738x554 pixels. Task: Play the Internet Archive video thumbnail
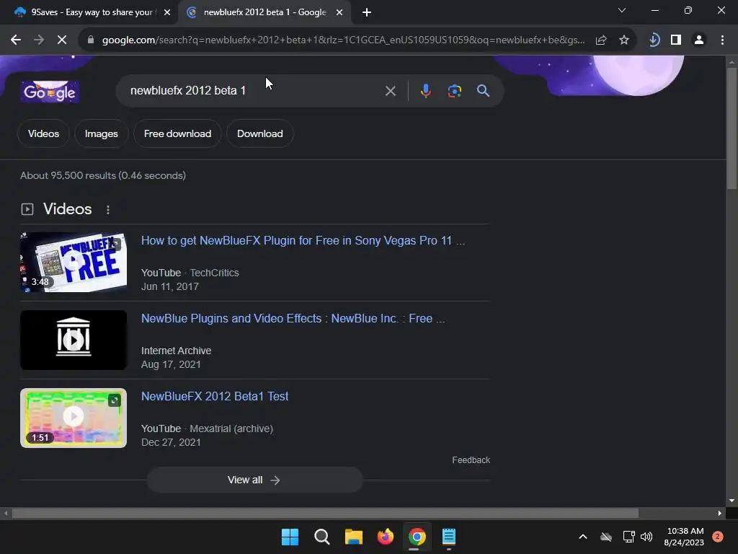74,340
